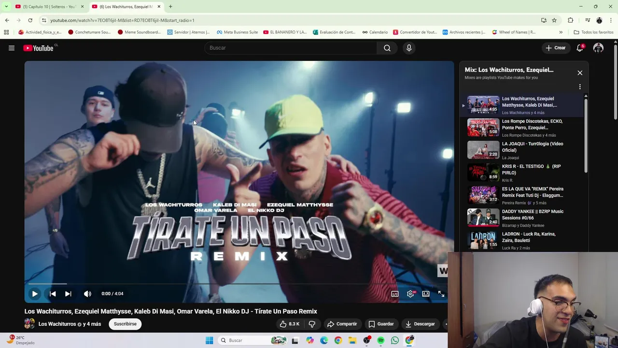Download the video with Descargar
618x348 pixels.
point(420,324)
